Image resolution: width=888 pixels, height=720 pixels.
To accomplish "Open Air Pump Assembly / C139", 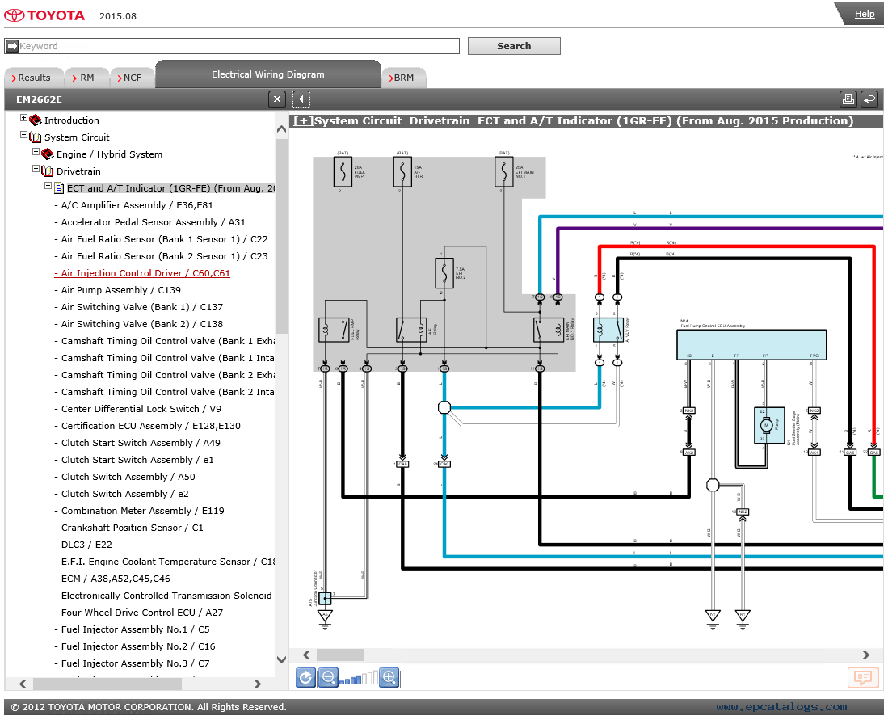I will [117, 290].
